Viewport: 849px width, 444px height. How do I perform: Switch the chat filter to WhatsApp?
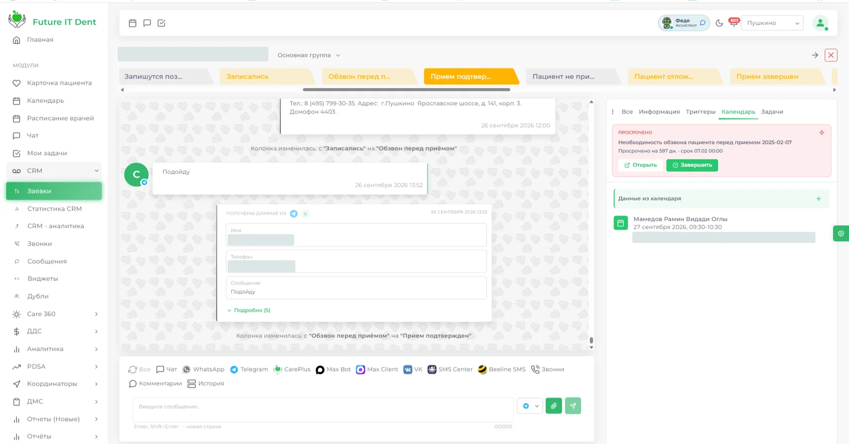click(204, 369)
